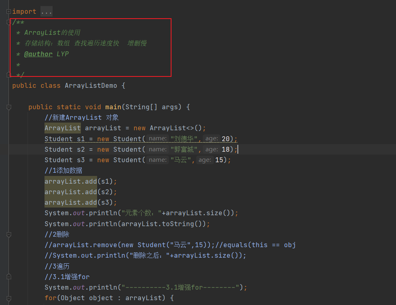This screenshot has width=396, height=305.
Task: Click the age: hint before 20
Action: 212,139
